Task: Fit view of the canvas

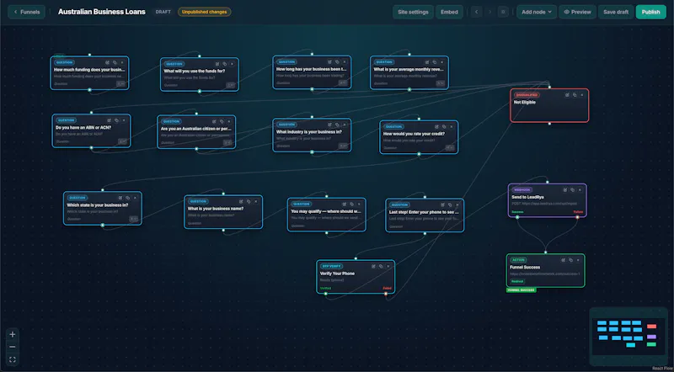Action: pyautogui.click(x=13, y=359)
